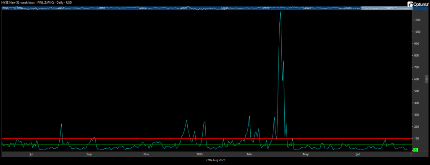Jump to 2017 in the overview timeline
The width and height of the screenshot is (430, 165).
point(61,8)
